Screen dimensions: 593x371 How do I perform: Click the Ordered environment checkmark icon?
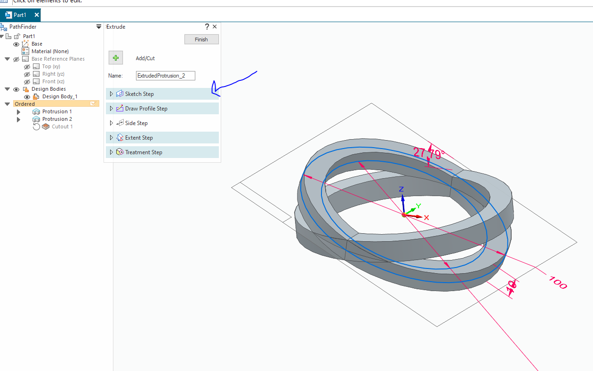(x=93, y=103)
